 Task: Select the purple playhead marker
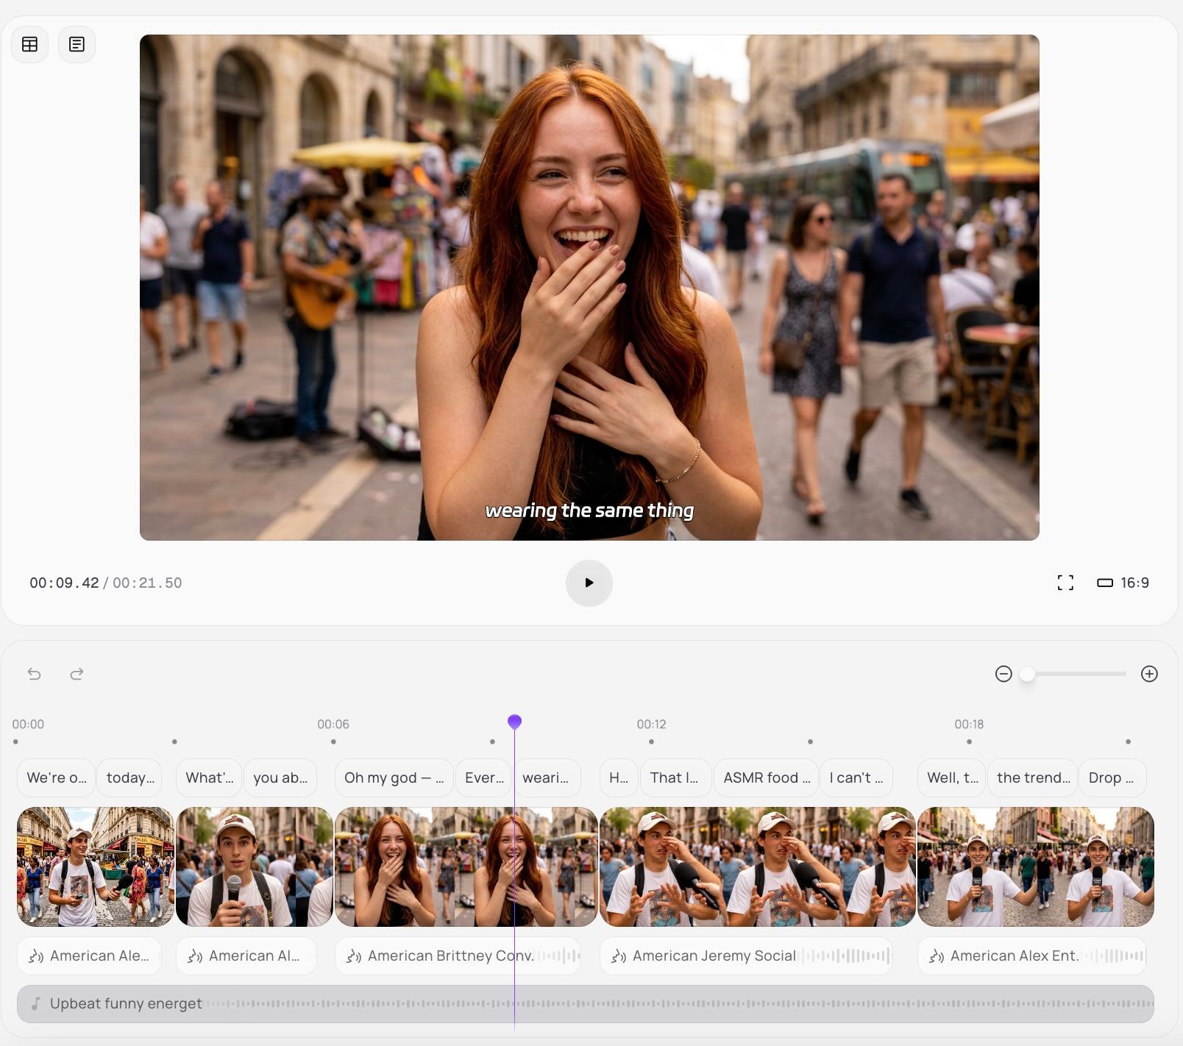click(514, 722)
